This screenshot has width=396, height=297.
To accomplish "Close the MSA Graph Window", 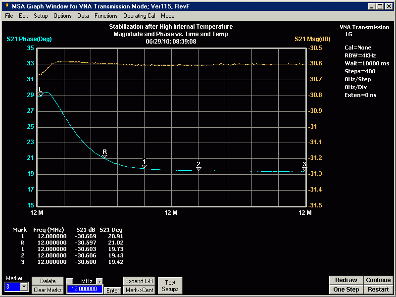I will point(389,6).
